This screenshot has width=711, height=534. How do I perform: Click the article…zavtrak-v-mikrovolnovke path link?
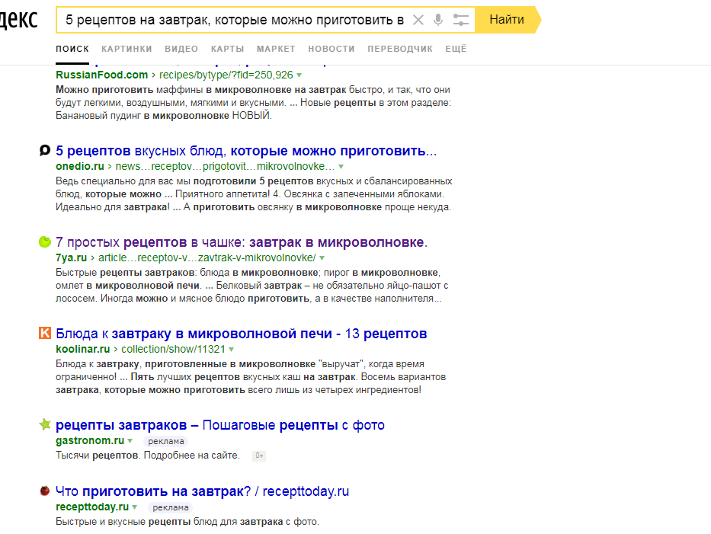pyautogui.click(x=207, y=258)
